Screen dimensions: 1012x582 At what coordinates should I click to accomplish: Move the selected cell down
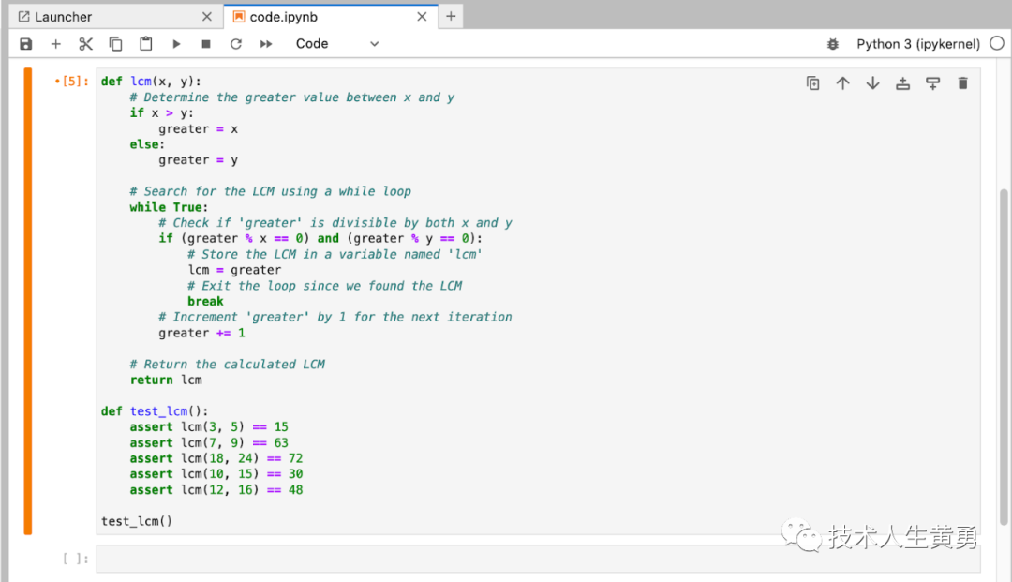872,82
